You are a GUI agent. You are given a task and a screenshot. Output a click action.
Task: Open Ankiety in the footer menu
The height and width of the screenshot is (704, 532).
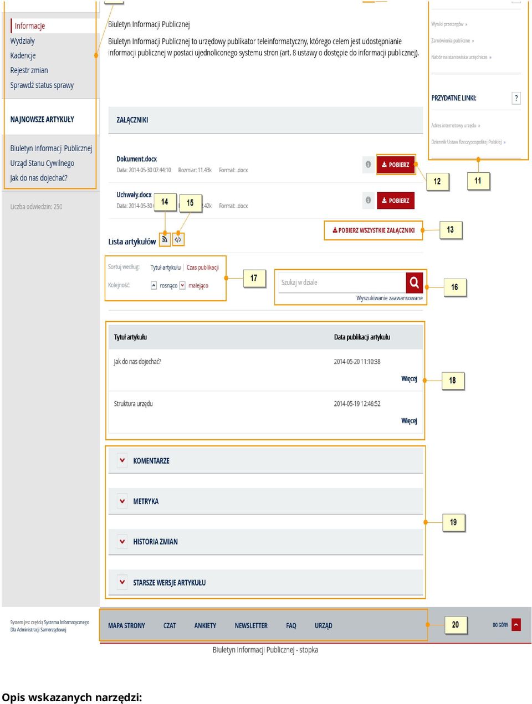pyautogui.click(x=205, y=625)
